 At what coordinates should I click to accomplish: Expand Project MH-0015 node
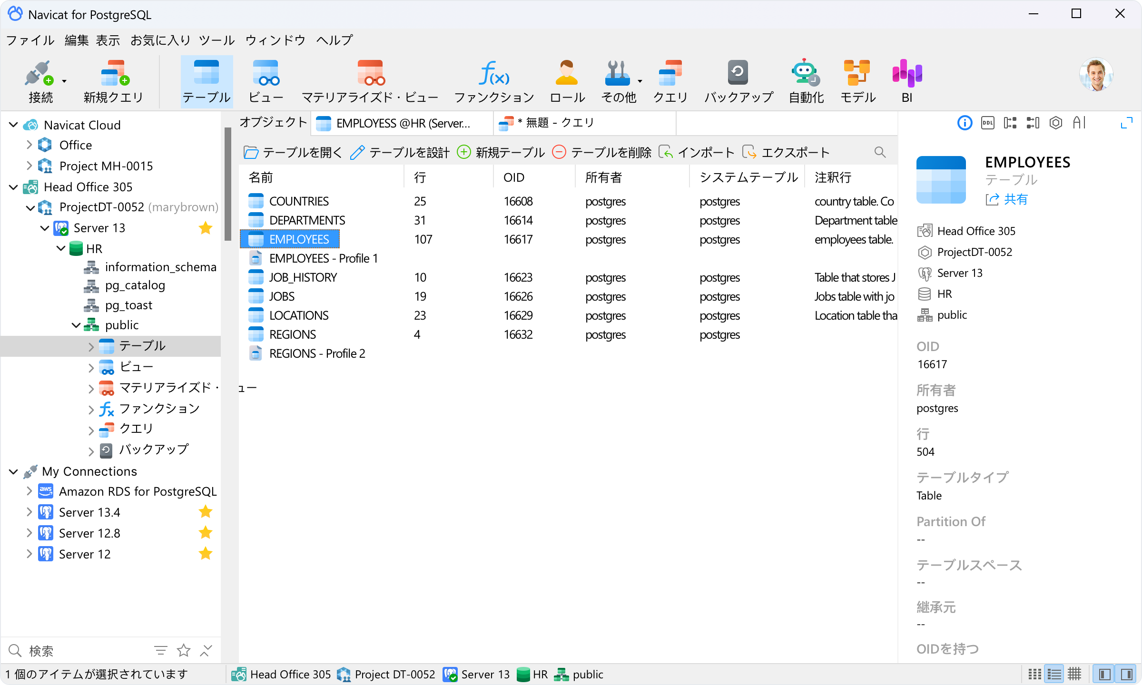coord(29,166)
